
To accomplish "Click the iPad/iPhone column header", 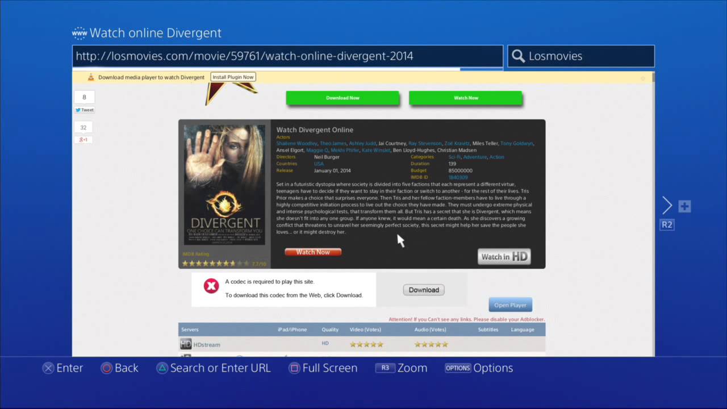I will click(x=293, y=329).
